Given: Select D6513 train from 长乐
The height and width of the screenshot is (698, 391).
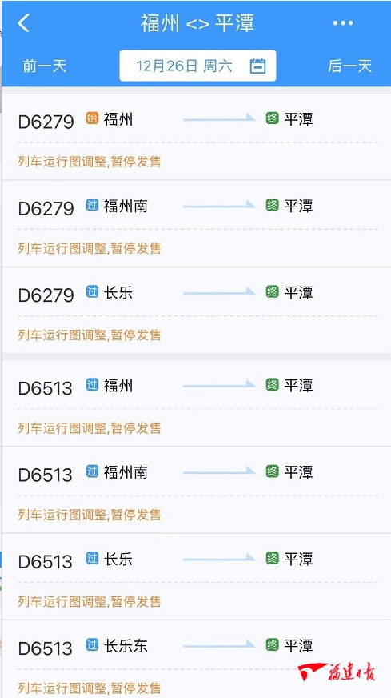Looking at the screenshot, I should tap(196, 576).
